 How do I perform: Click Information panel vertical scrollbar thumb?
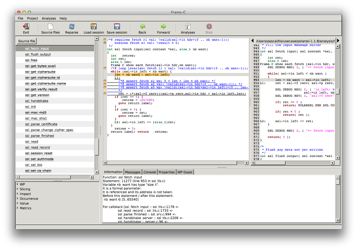click(x=338, y=182)
